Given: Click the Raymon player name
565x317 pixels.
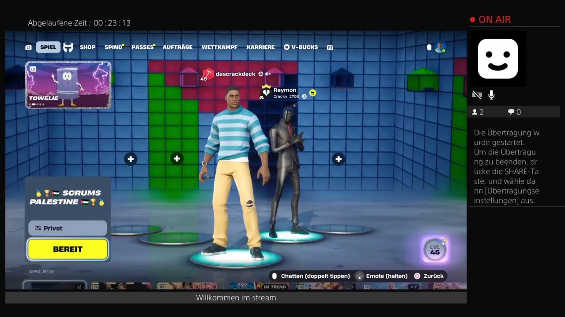Looking at the screenshot, I should (x=285, y=90).
